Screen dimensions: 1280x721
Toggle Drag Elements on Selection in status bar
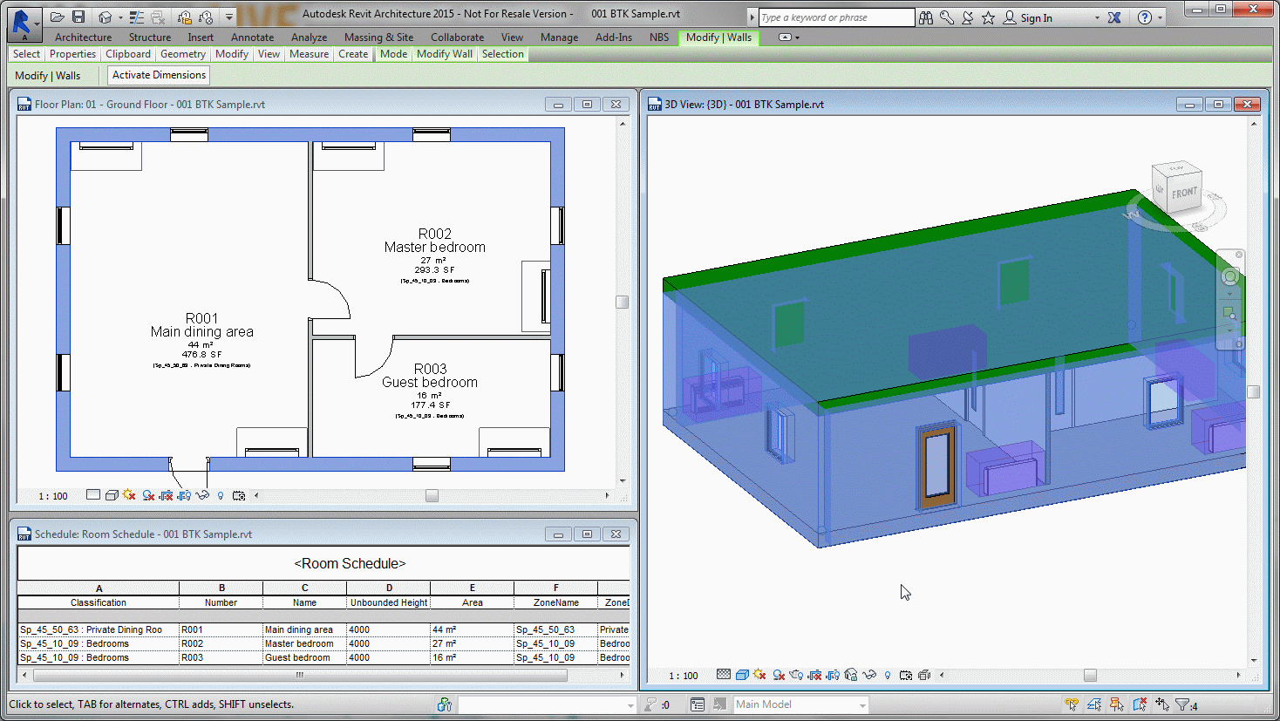[1162, 704]
